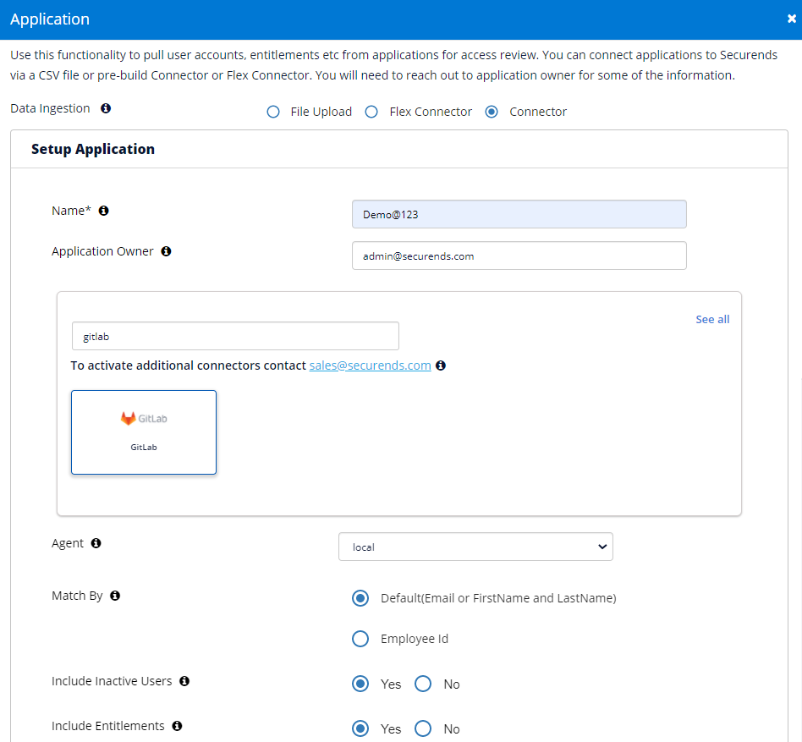The width and height of the screenshot is (802, 742).
Task: Set Include Entitlements to Yes
Action: [x=360, y=728]
